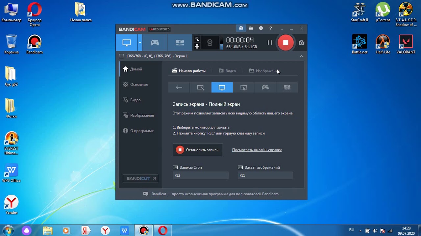Open Браузер Opera desktop shortcut
421x236 pixels.
click(x=35, y=14)
